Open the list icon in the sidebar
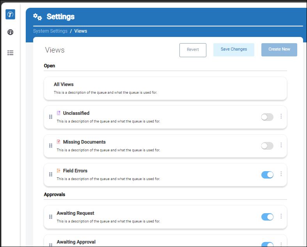The width and height of the screenshot is (307, 247). point(11,53)
